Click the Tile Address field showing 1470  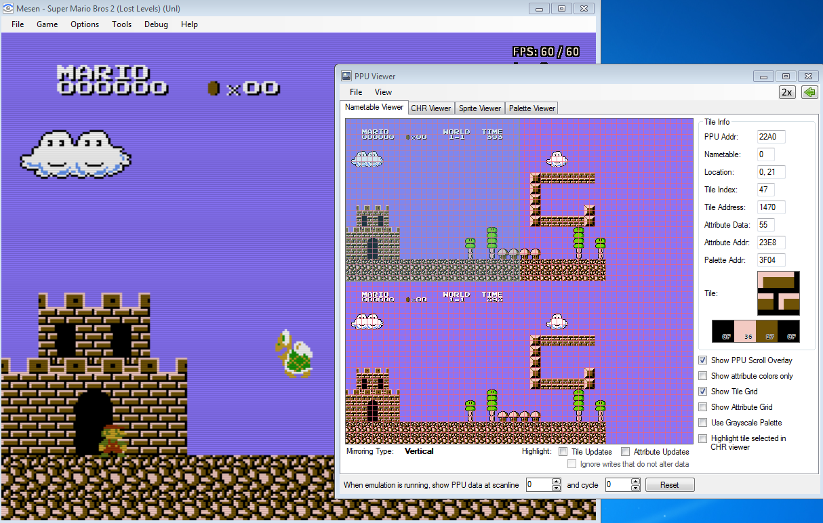point(771,207)
